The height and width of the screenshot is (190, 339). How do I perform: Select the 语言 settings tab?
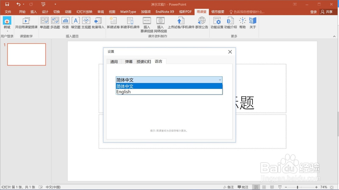pos(158,61)
